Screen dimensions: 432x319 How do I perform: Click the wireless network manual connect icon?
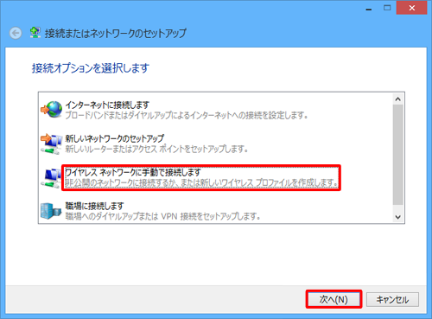52,177
